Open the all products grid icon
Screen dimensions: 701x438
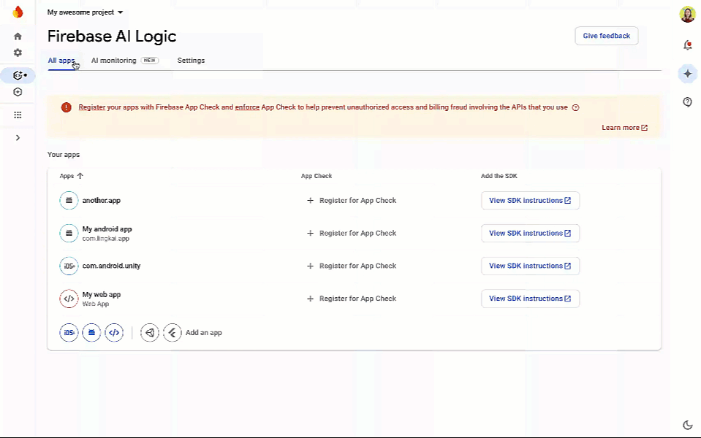(x=18, y=115)
